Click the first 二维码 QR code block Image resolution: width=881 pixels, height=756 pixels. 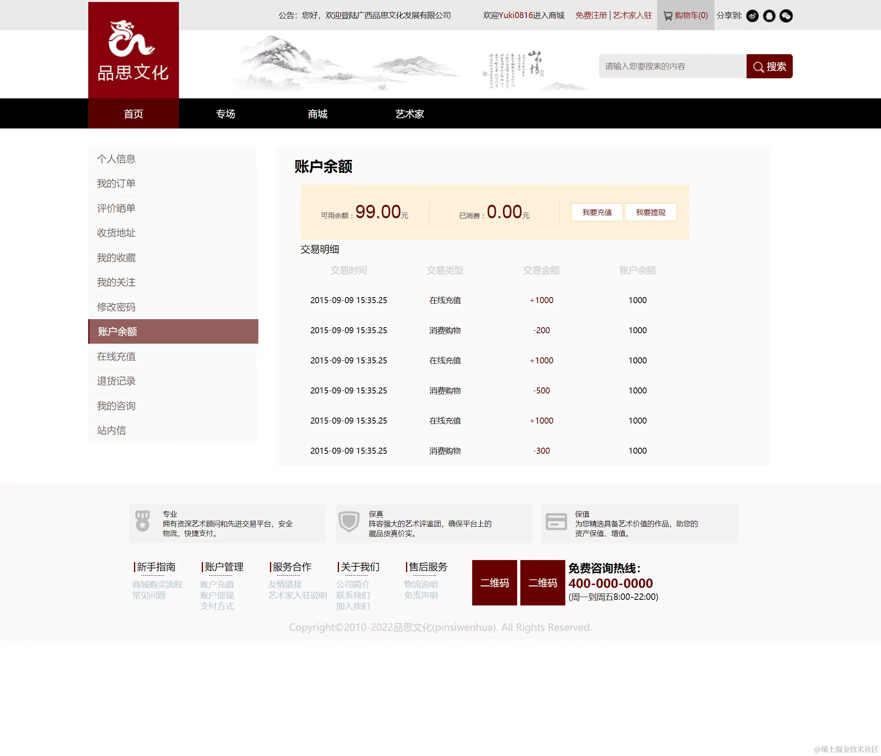(494, 583)
